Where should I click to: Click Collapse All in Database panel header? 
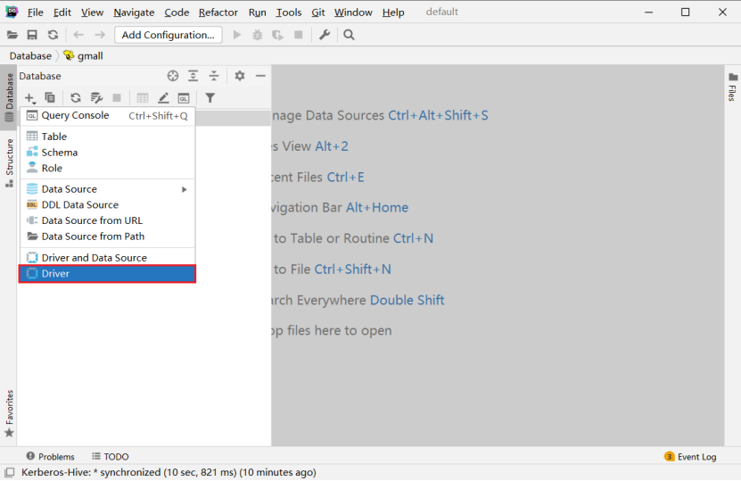tap(214, 76)
